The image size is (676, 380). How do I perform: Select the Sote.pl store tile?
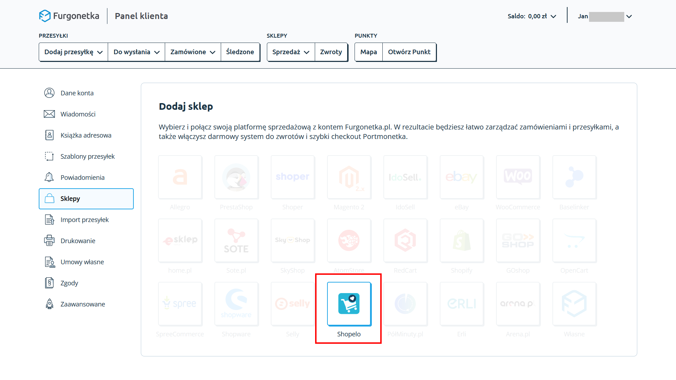(236, 240)
